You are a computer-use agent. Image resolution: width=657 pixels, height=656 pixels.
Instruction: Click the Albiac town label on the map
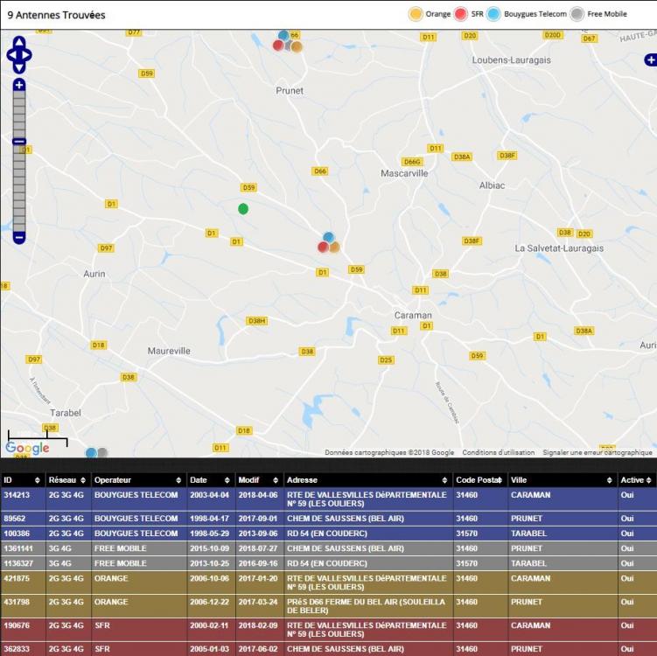[492, 185]
